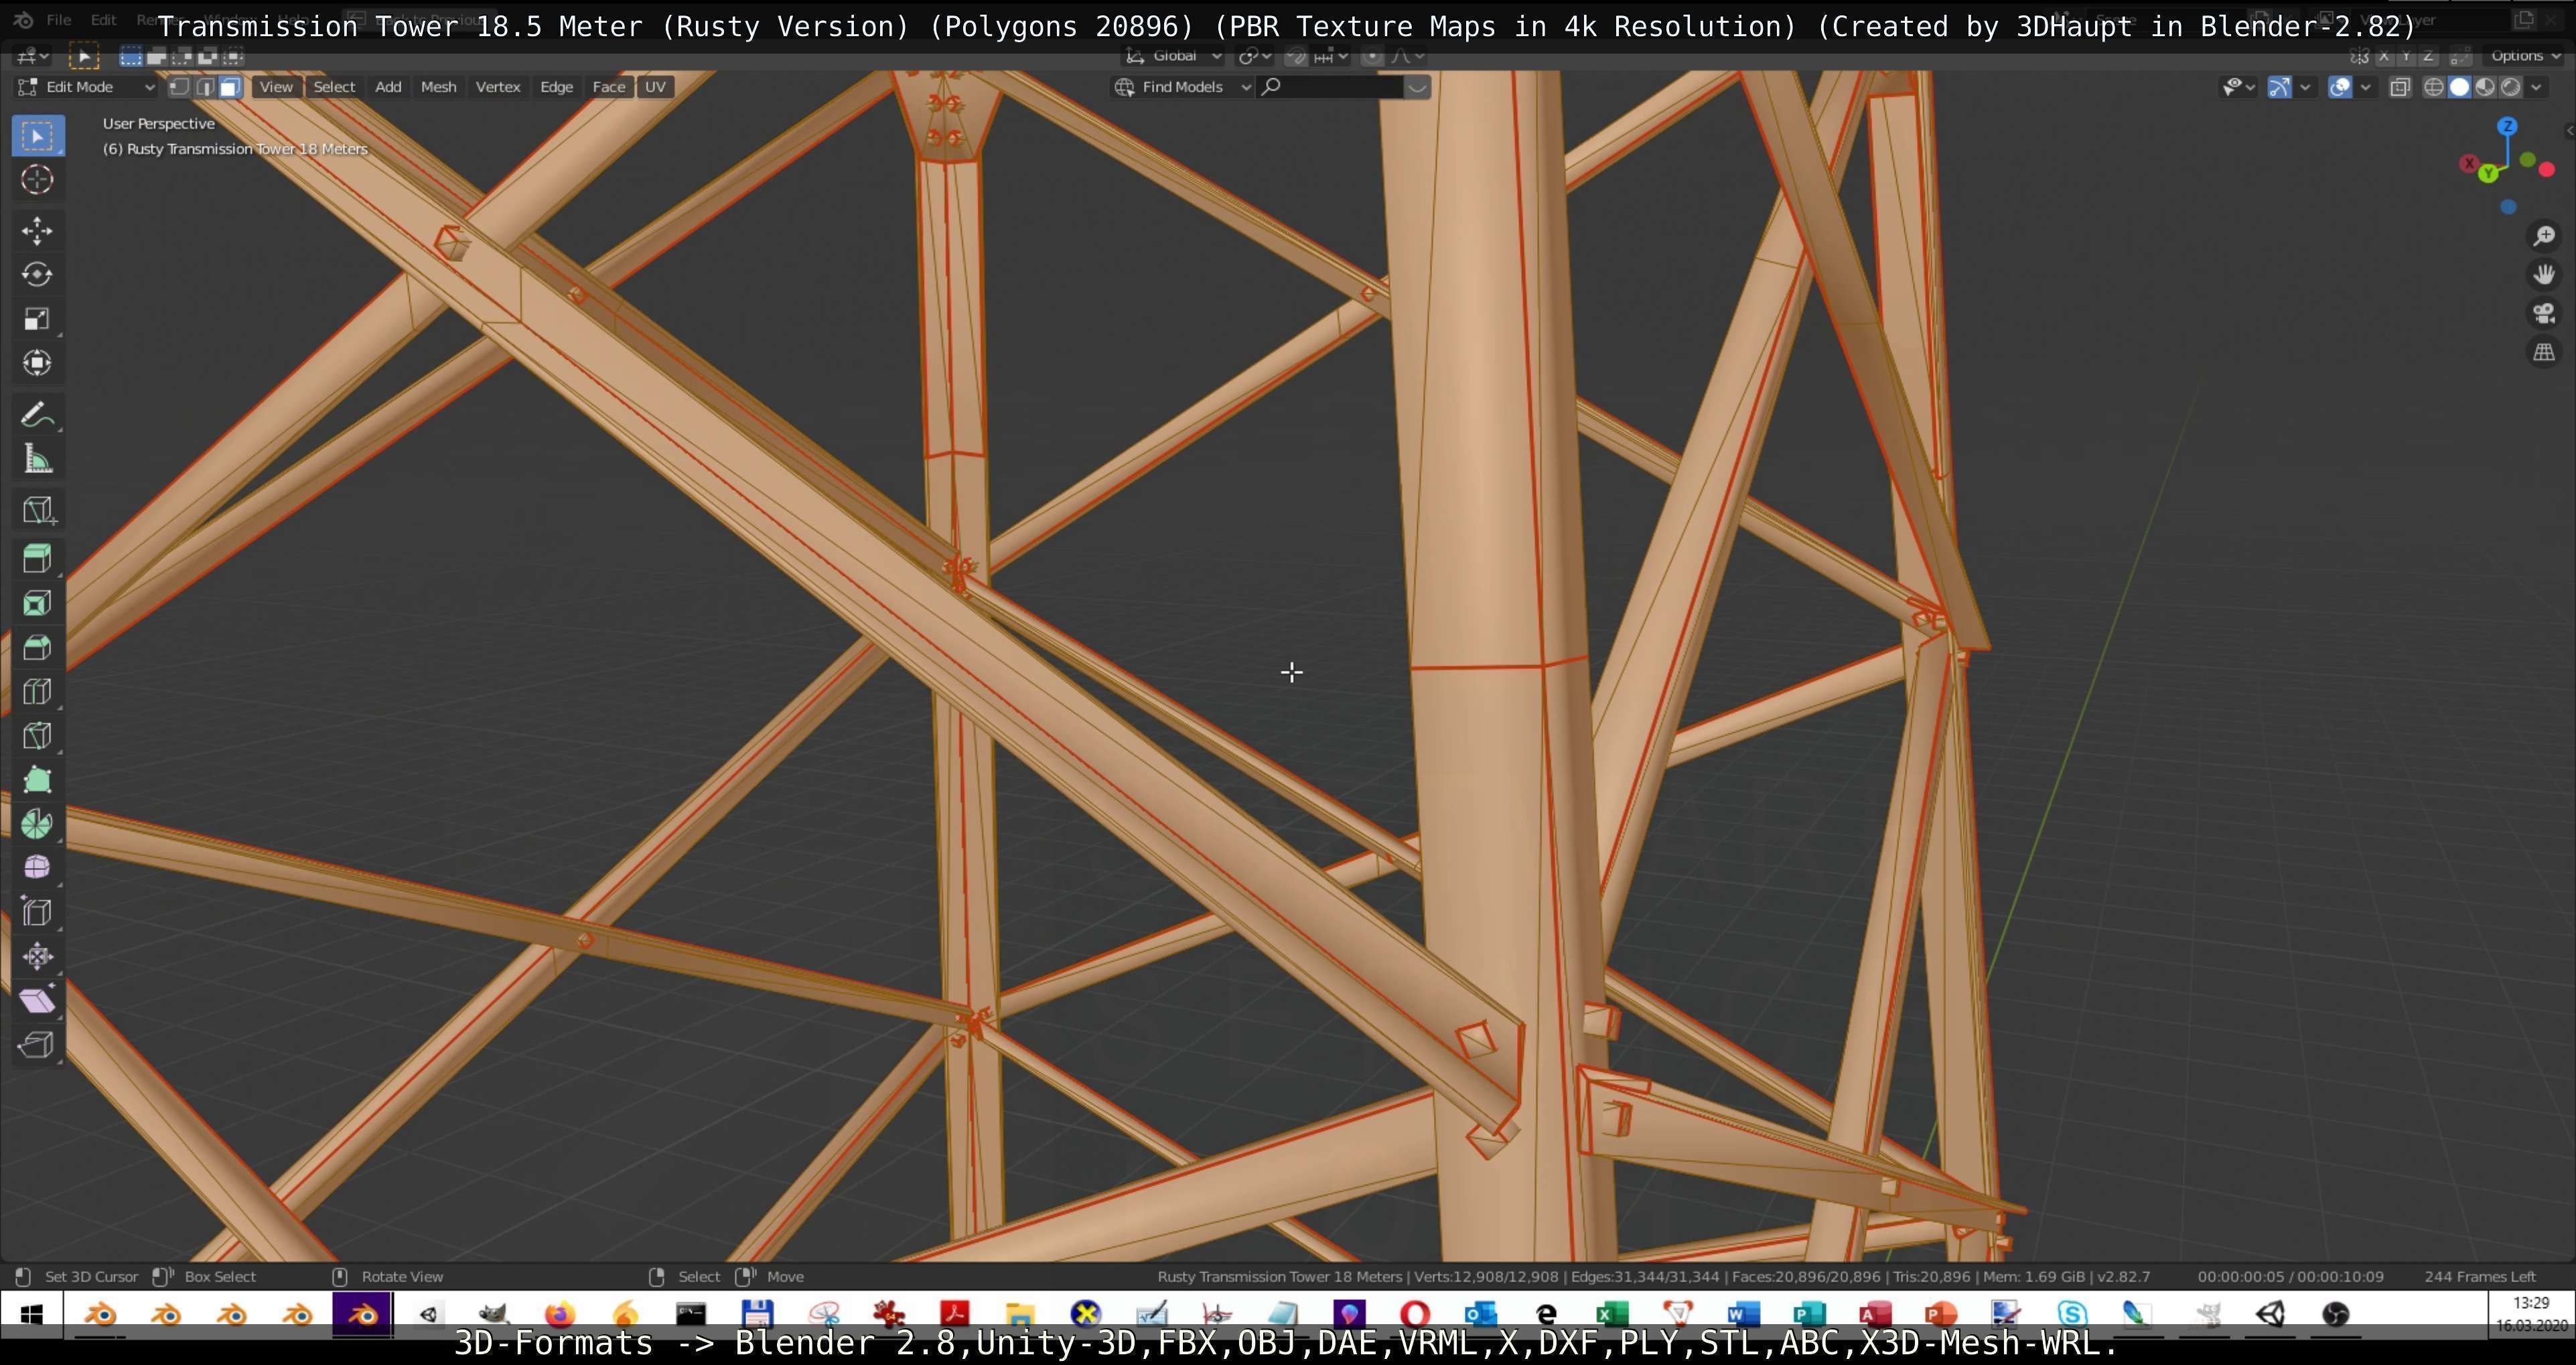The image size is (2576, 1365).
Task: Toggle gizmo visibility button
Action: point(2279,87)
